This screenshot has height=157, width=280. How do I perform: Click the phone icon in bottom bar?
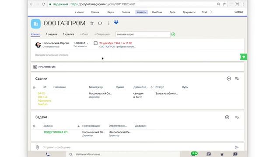point(48,154)
